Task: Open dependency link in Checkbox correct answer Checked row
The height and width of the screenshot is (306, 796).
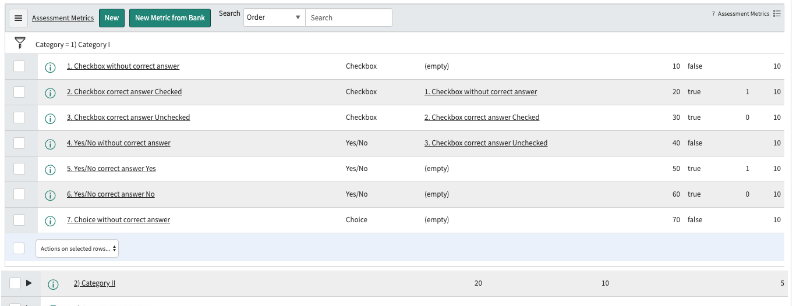Action: click(x=480, y=92)
